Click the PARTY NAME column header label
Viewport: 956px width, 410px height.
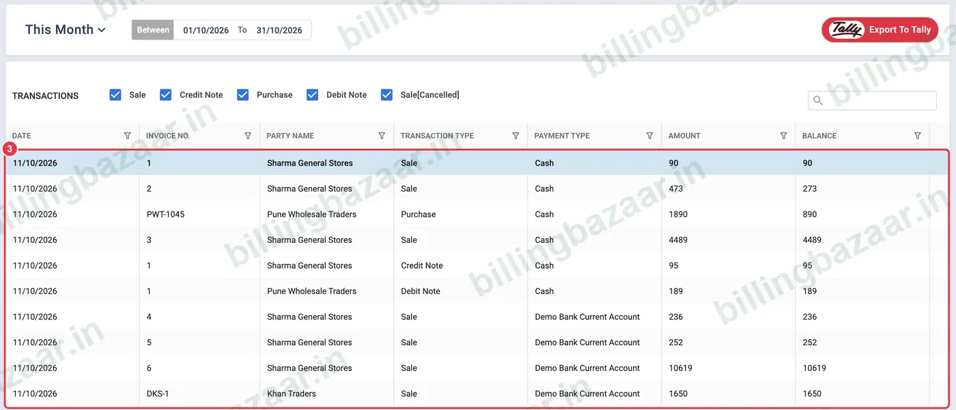[290, 136]
